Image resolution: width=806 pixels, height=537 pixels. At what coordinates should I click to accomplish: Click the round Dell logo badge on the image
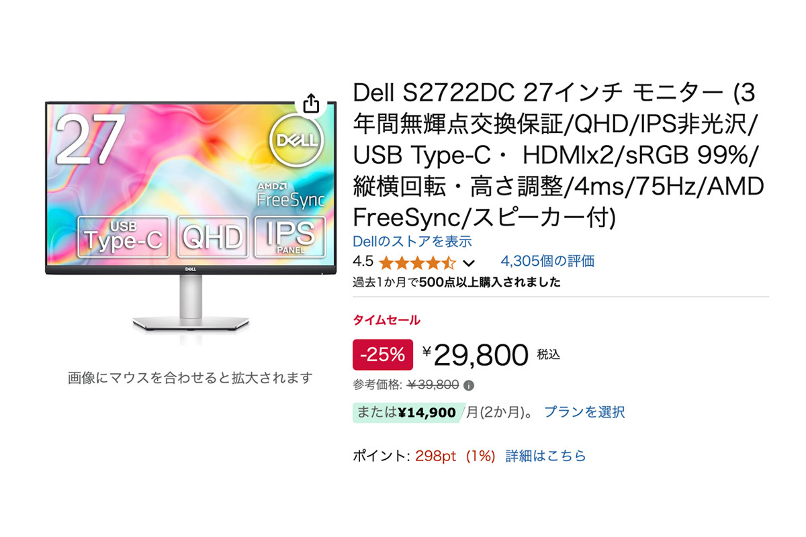coord(296,139)
